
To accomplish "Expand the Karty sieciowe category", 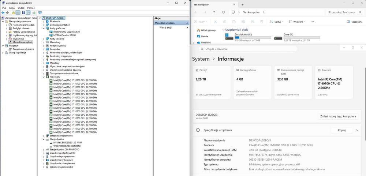I will [x=44, y=39].
